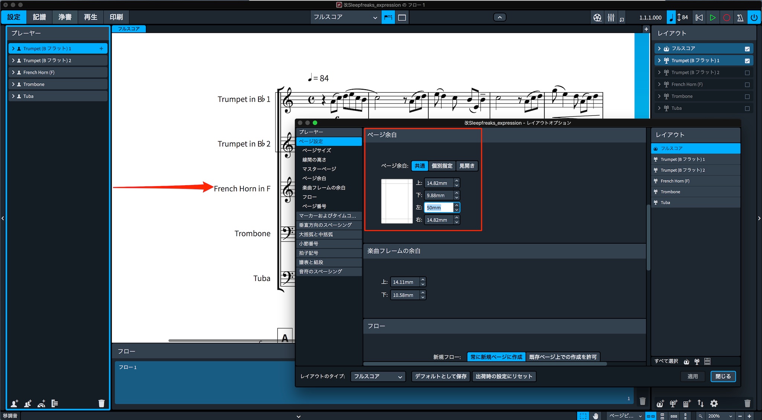Switch to 設定 mode tab
This screenshot has width=762, height=420.
(x=14, y=17)
